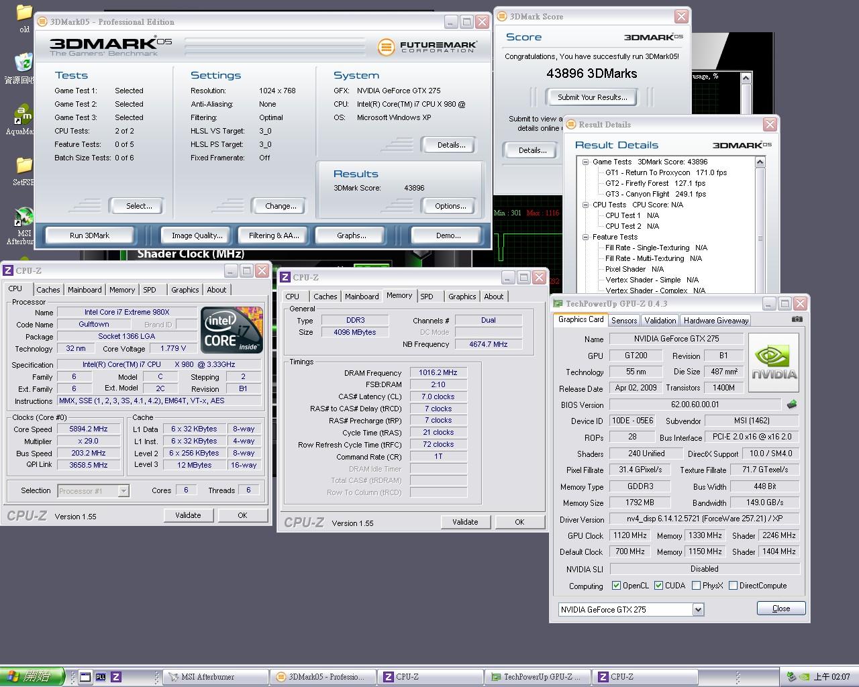Screen dimensions: 859x687
Task: Click the GPU-Z title bar icon
Action: (x=558, y=304)
